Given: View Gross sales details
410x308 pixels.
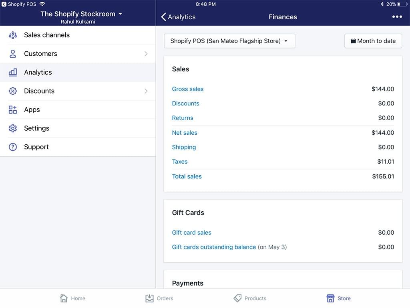Looking at the screenshot, I should pos(188,89).
